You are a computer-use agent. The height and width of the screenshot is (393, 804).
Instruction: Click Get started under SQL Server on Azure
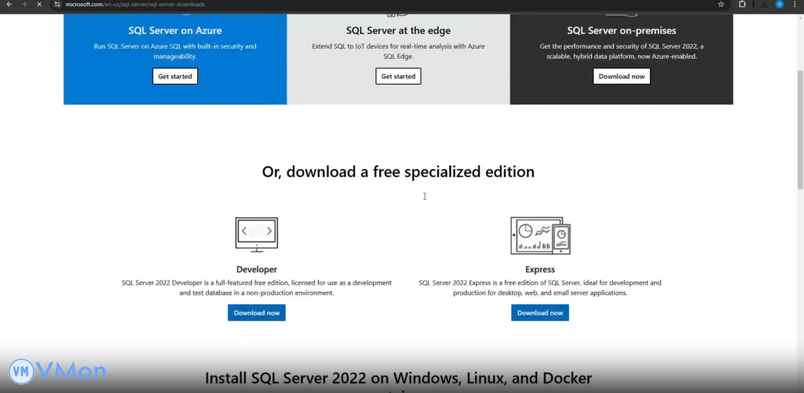(x=175, y=76)
